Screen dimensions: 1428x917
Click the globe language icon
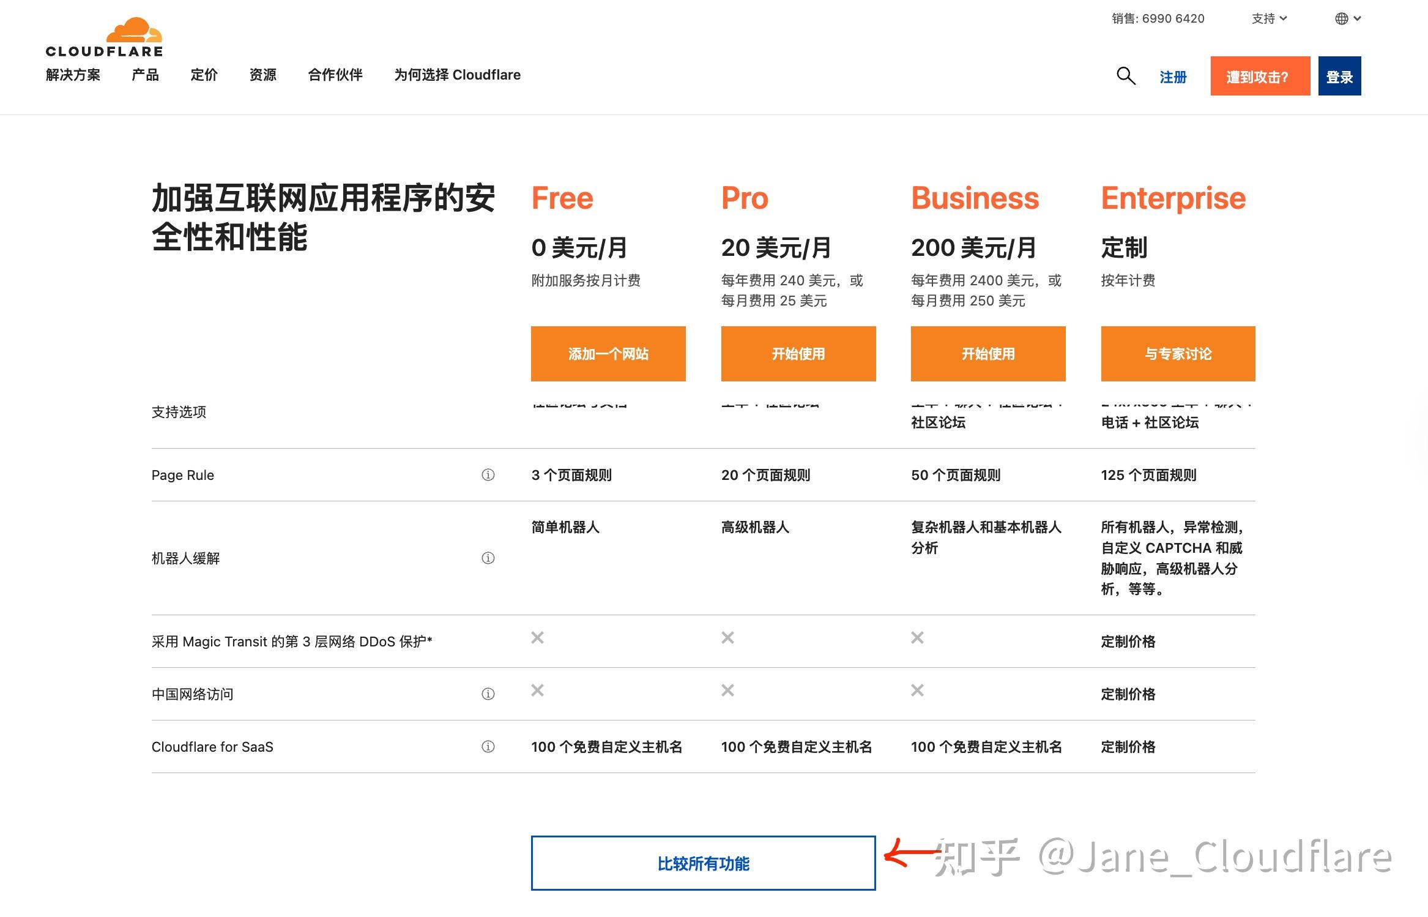pos(1341,18)
